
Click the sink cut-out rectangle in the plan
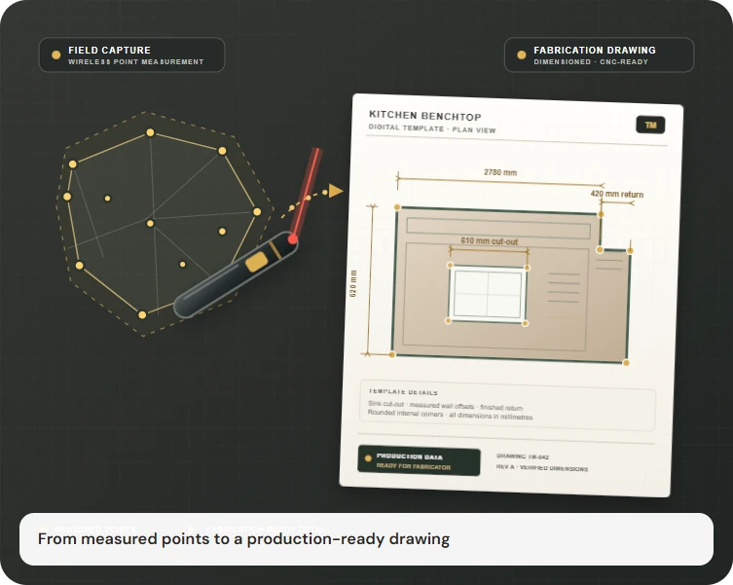pos(488,294)
